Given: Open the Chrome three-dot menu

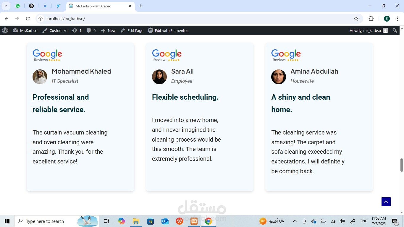Looking at the screenshot, I should [x=397, y=19].
